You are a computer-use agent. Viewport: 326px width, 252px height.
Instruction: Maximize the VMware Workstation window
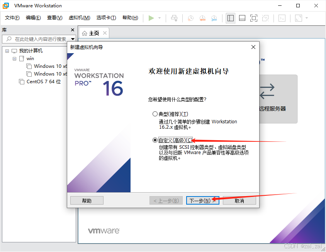click(298, 6)
